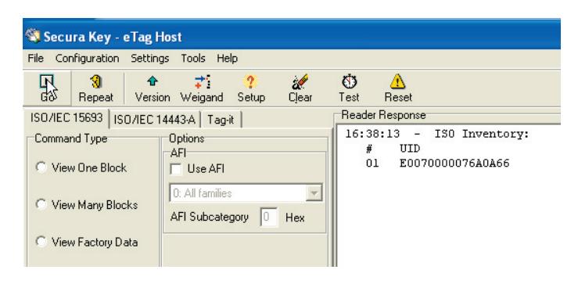Click the Go toolbar icon

click(47, 88)
